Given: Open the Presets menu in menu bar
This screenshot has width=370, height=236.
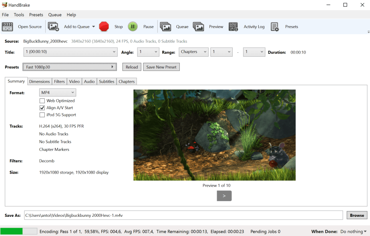Looking at the screenshot, I should pos(36,15).
